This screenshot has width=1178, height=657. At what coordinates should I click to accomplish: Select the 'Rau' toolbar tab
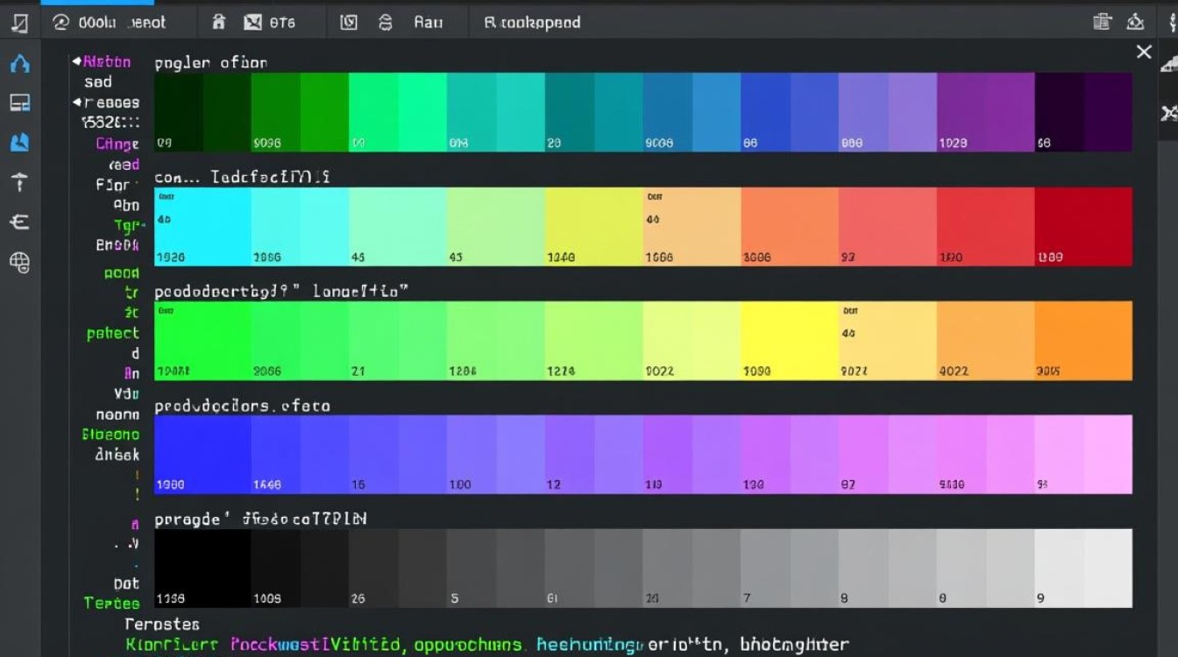click(428, 23)
